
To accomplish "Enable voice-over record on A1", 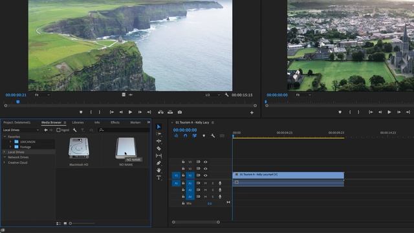I will coord(220,183).
